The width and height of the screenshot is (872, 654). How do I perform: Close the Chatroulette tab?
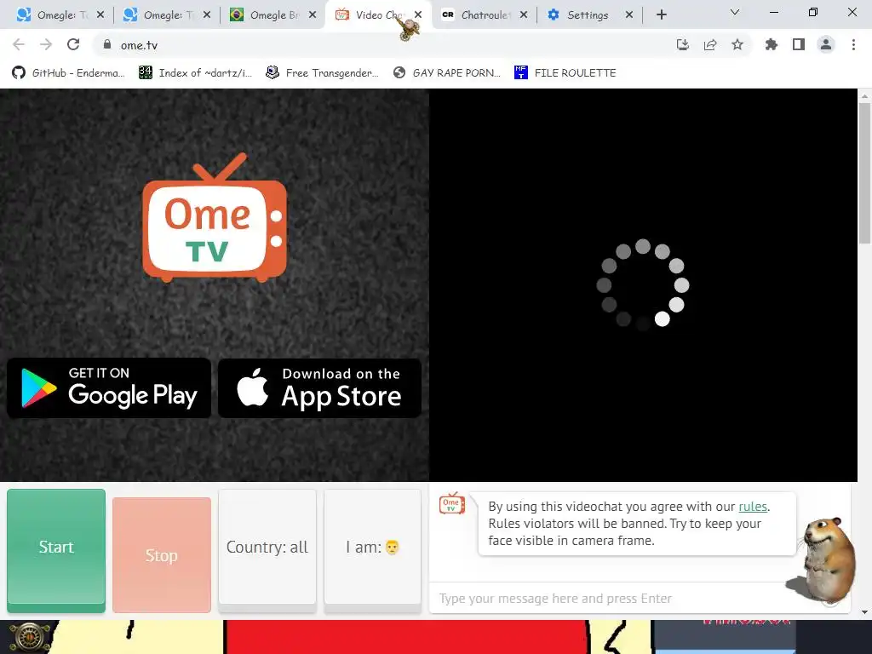pos(524,15)
